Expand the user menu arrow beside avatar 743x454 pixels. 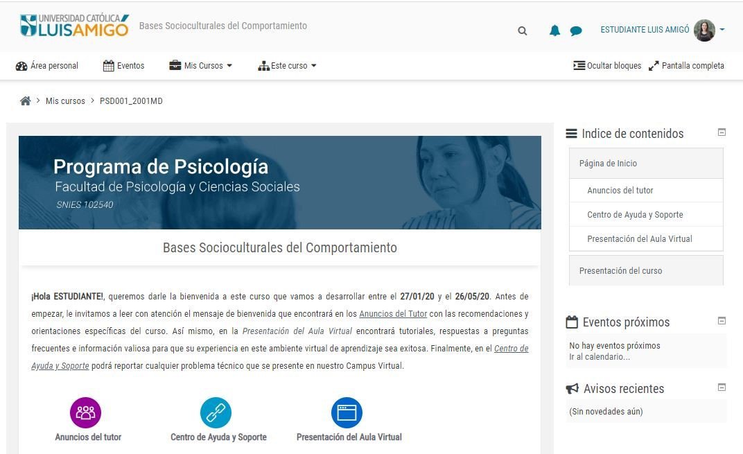[722, 29]
